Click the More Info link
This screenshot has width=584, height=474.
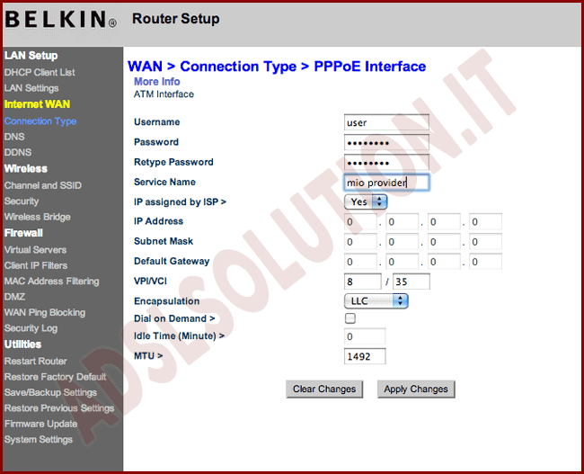point(157,82)
